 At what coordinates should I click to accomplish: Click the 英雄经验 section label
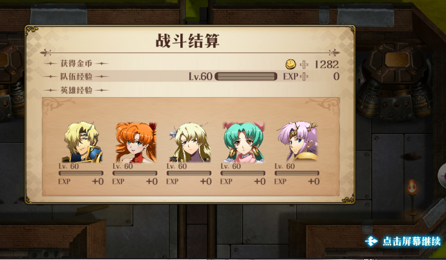76,90
